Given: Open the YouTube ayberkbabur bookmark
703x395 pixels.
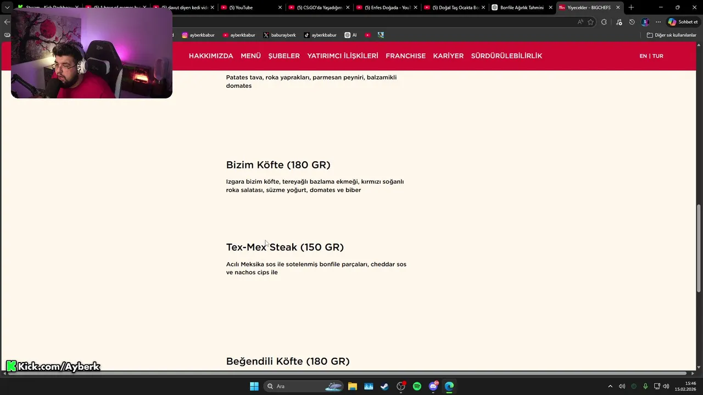Looking at the screenshot, I should (239, 35).
